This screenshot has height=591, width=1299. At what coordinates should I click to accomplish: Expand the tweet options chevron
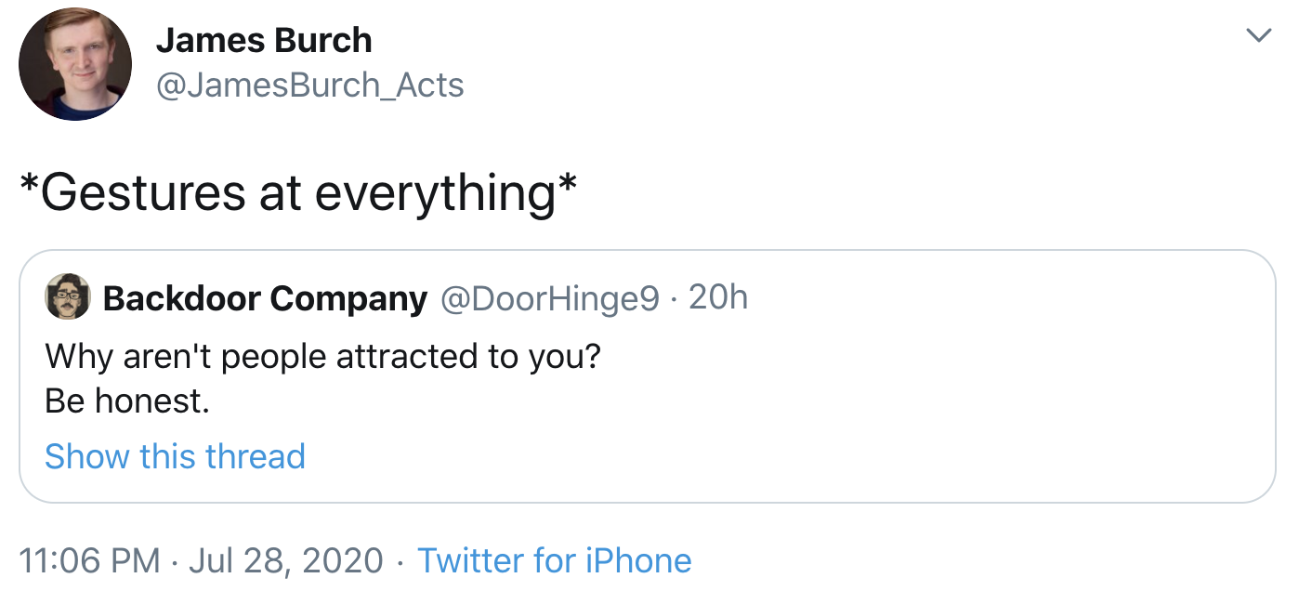pyautogui.click(x=1258, y=36)
